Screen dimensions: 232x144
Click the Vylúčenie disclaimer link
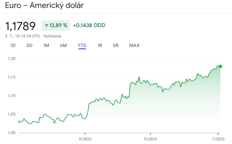pyautogui.click(x=52, y=36)
